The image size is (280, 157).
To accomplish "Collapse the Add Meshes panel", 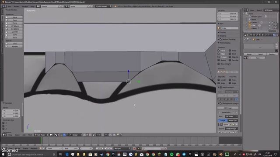I will (6, 10).
